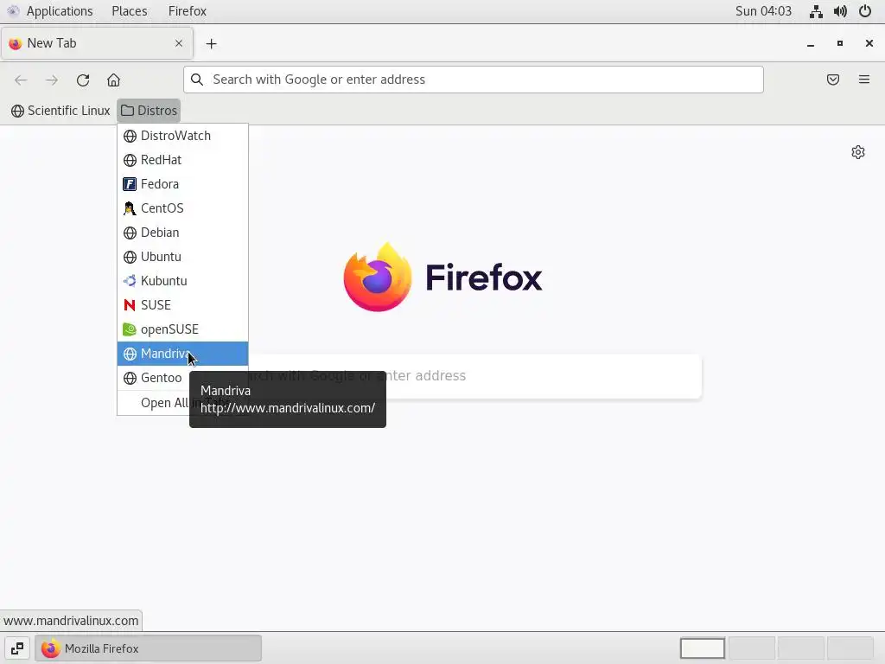Switch to the first workspace
This screenshot has width=885, height=664.
click(x=702, y=648)
